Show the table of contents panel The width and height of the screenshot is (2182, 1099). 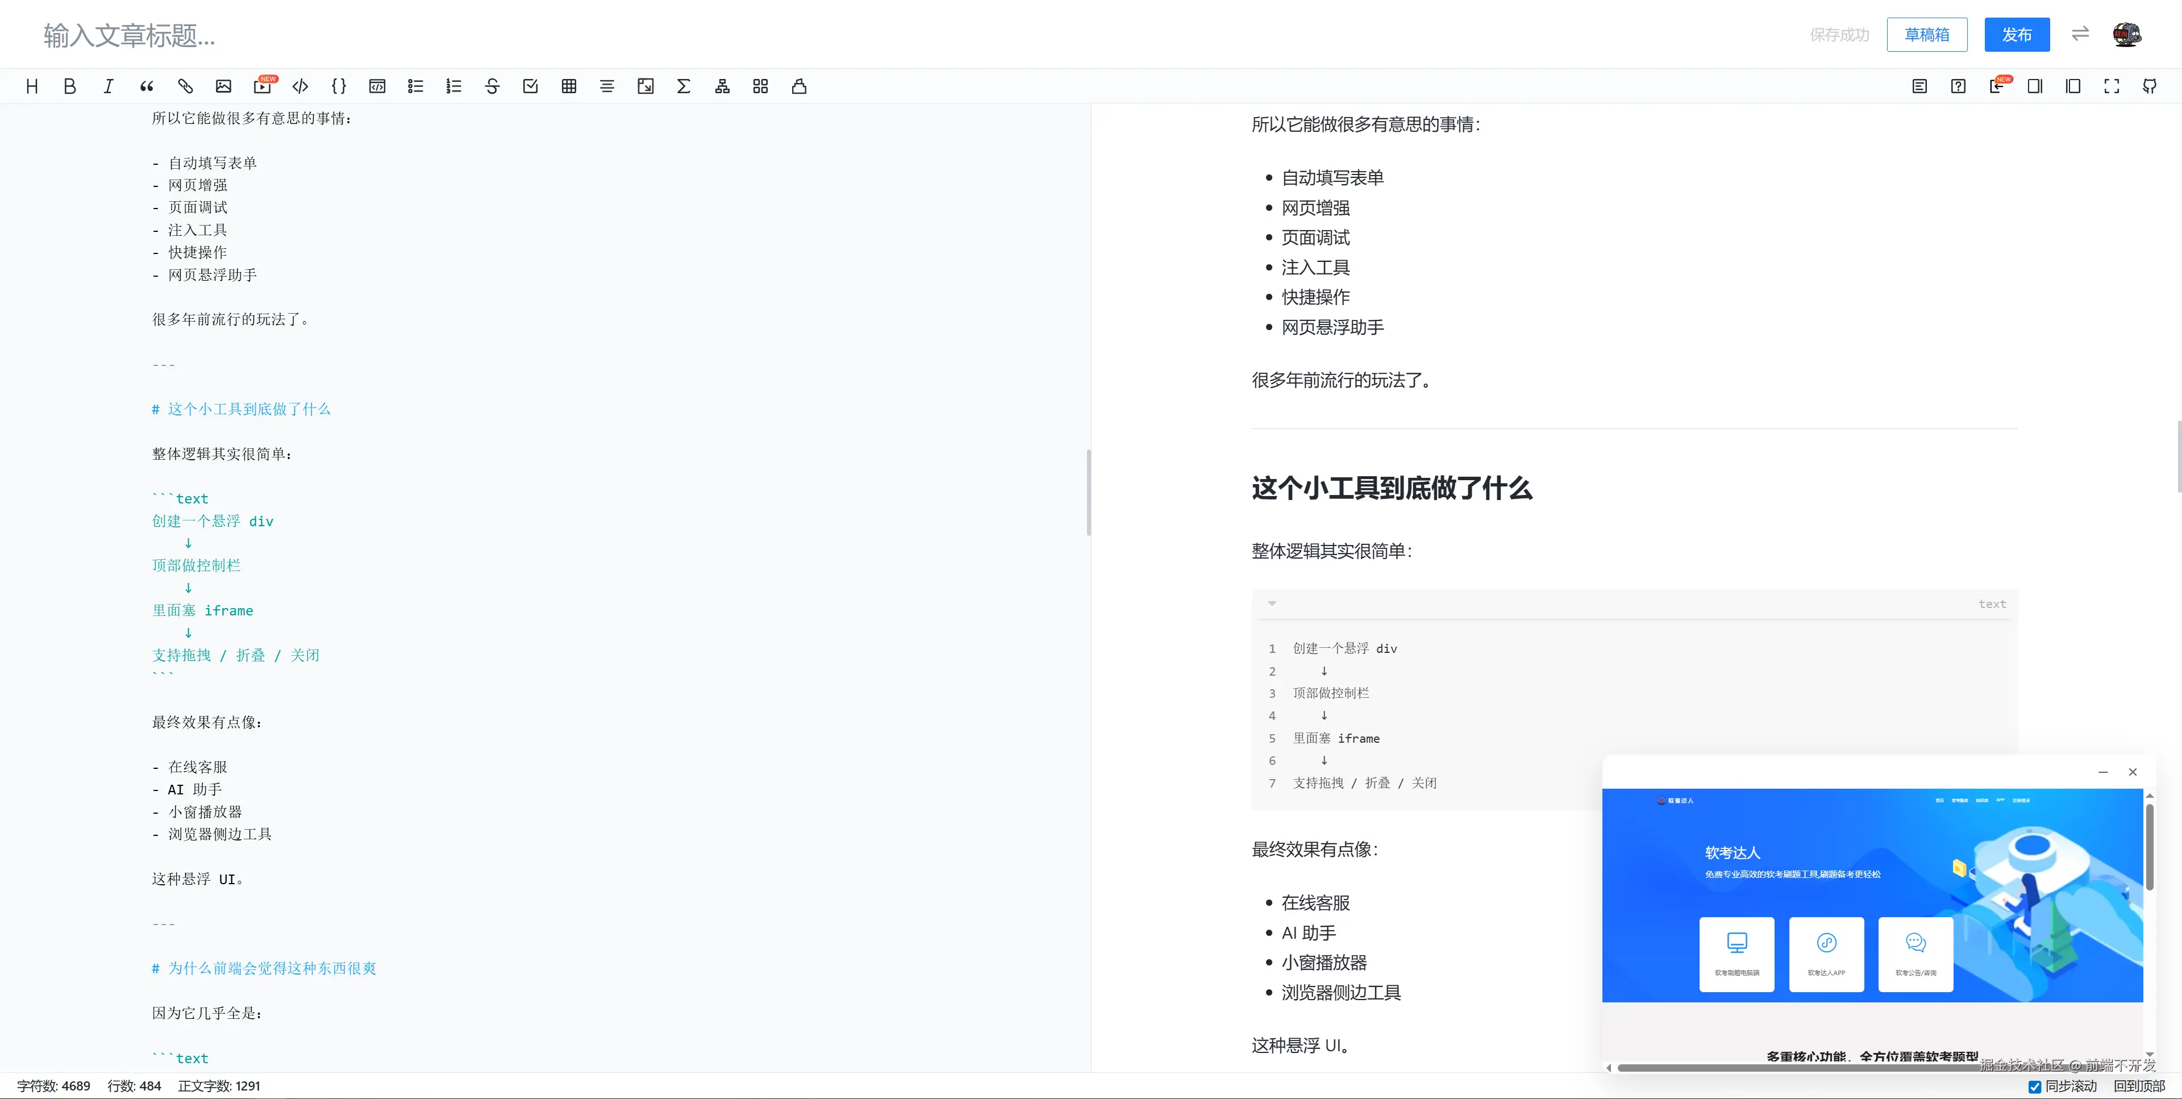pos(1919,86)
